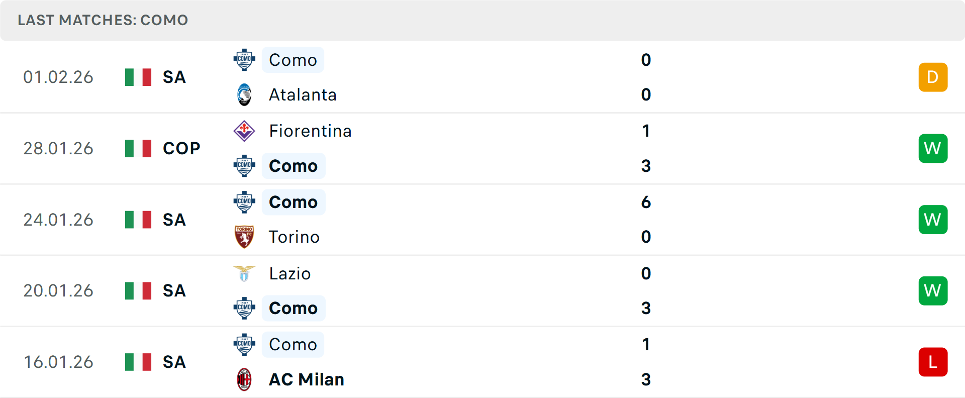Click Italy flag in the 16.01.26 row

[138, 362]
